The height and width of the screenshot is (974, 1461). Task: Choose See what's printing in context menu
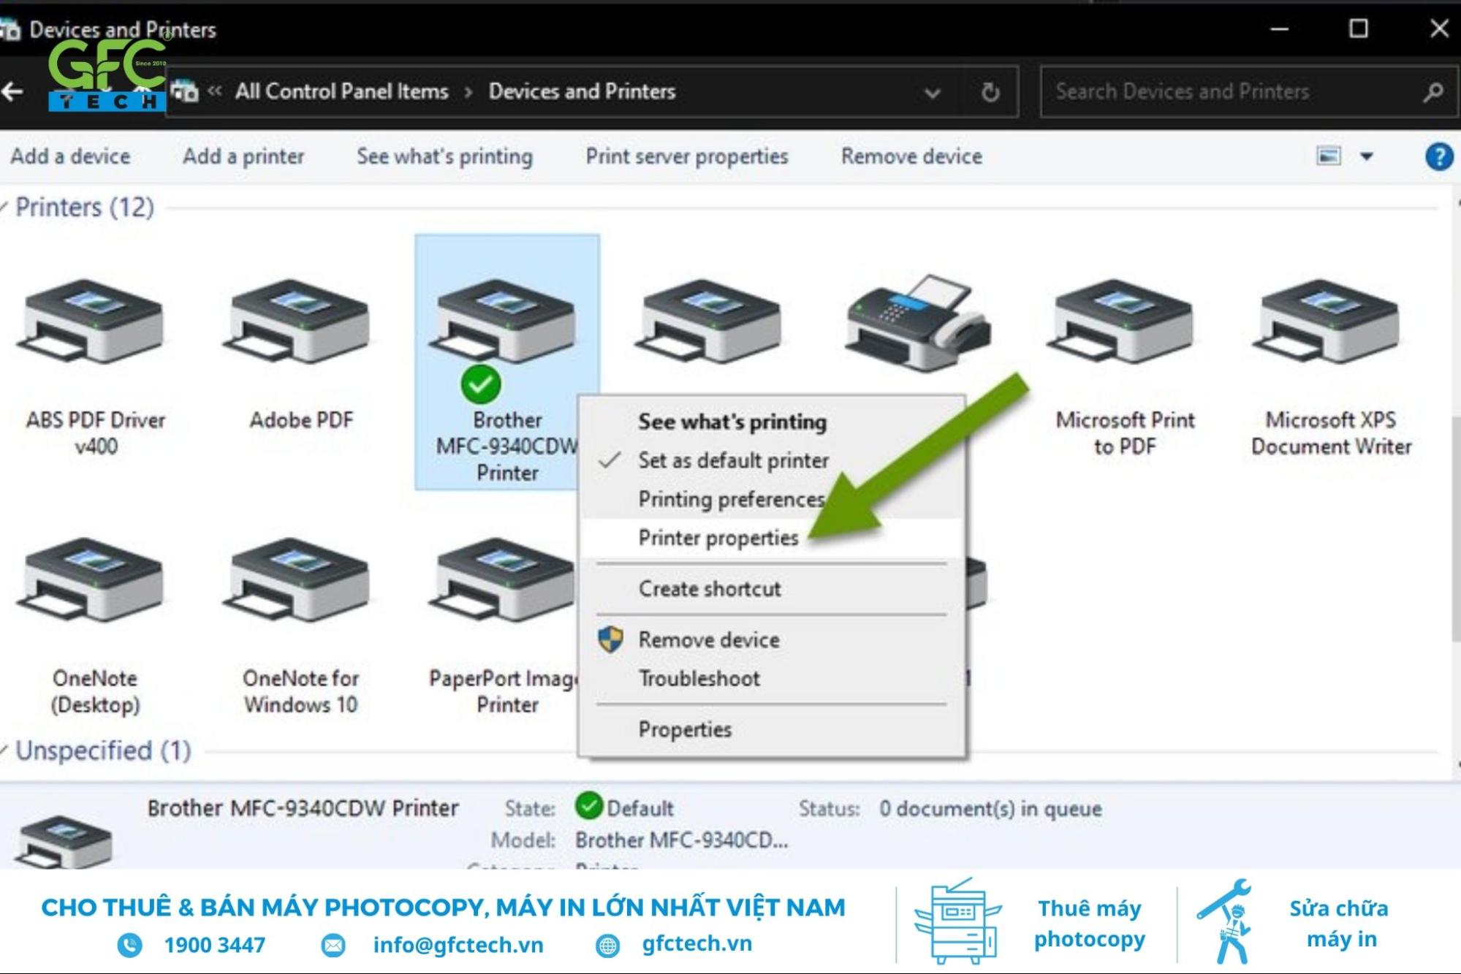click(x=732, y=422)
